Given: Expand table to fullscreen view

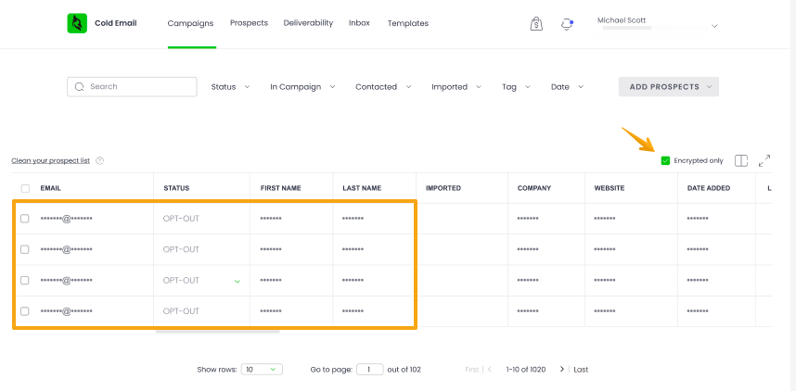Looking at the screenshot, I should [764, 160].
